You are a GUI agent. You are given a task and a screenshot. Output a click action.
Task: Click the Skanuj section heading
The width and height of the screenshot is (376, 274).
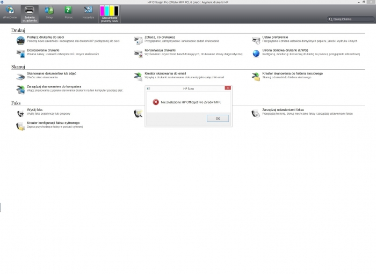[x=18, y=67]
